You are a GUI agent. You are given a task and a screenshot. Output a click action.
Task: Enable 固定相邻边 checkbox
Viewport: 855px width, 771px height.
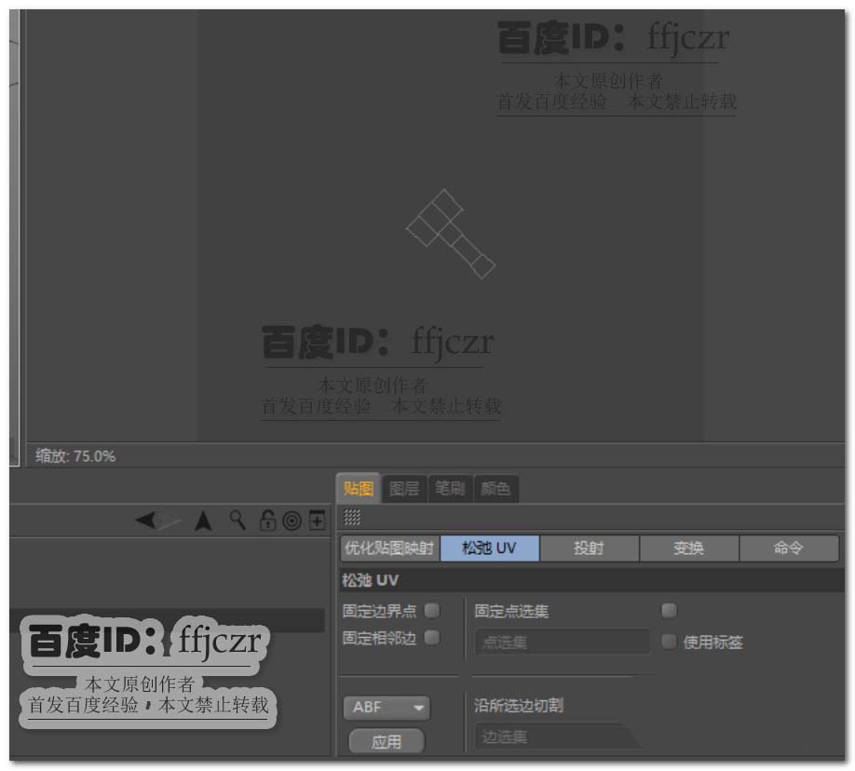pyautogui.click(x=432, y=637)
